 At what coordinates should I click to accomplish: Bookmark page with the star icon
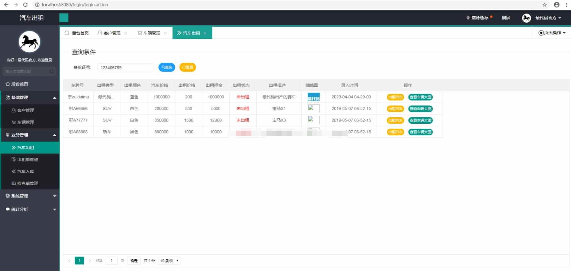click(x=545, y=5)
